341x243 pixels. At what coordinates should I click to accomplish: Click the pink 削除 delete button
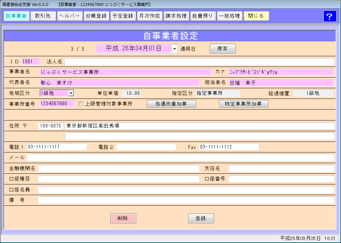(x=123, y=218)
